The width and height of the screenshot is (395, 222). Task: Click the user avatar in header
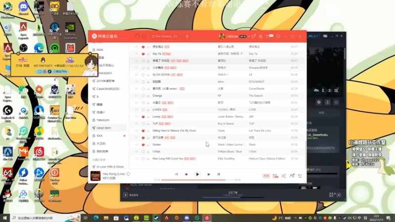tap(222, 36)
